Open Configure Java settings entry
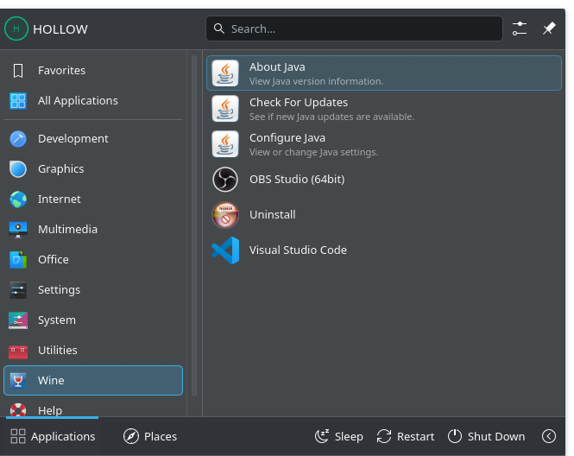This screenshot has height=456, width=574. (383, 144)
